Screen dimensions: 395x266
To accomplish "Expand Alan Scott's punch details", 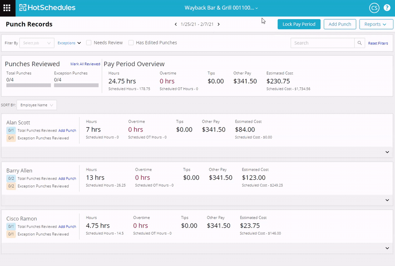I will click(387, 152).
